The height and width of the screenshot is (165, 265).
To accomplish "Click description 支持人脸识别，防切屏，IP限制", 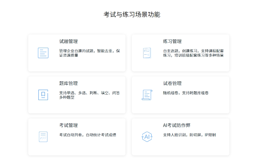I will click(x=190, y=135).
